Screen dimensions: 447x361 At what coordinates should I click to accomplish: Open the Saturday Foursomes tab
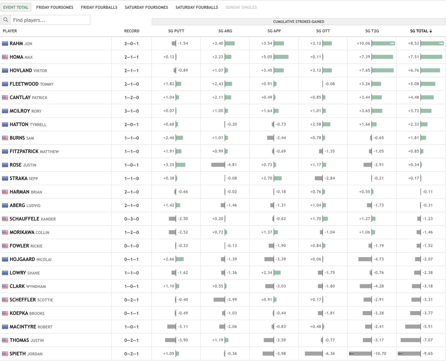[146, 7]
